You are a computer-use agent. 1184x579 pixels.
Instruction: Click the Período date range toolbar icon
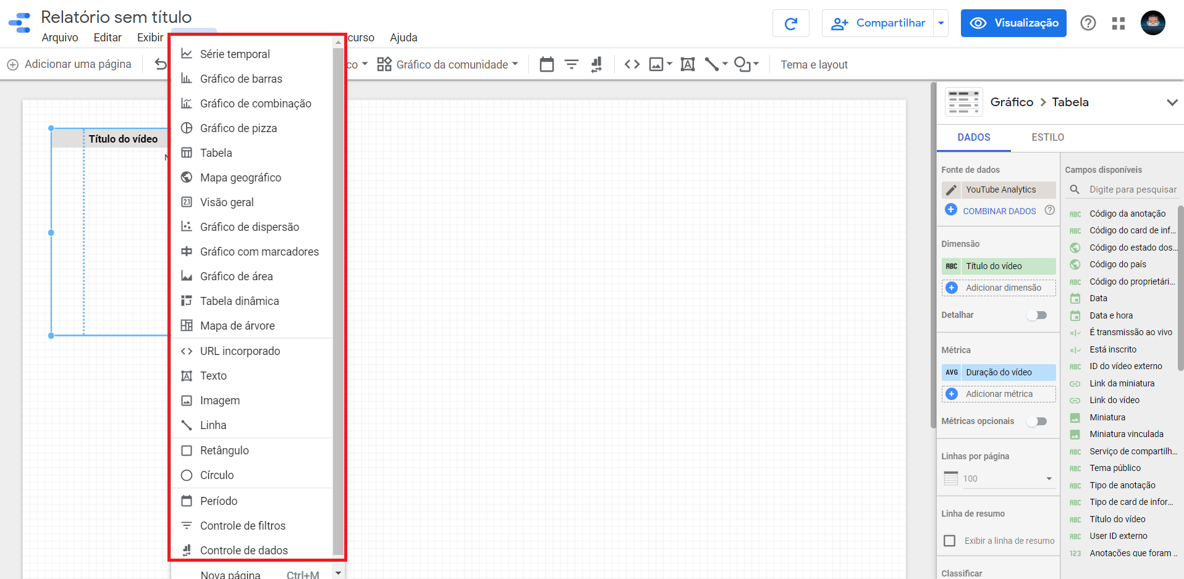pos(546,64)
